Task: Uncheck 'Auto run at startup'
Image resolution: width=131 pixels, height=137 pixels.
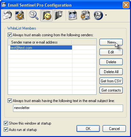Action: click(x=6, y=130)
